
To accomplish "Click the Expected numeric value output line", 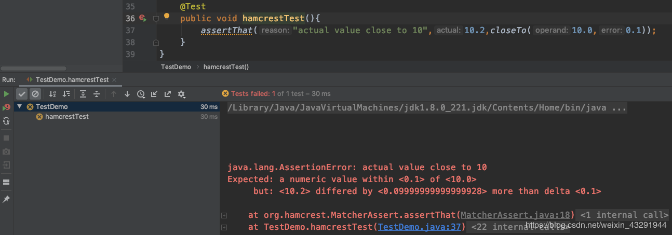I will [x=352, y=179].
